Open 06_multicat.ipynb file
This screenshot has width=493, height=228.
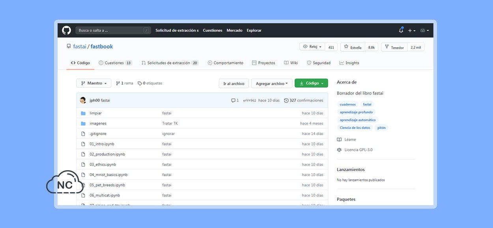click(x=105, y=195)
